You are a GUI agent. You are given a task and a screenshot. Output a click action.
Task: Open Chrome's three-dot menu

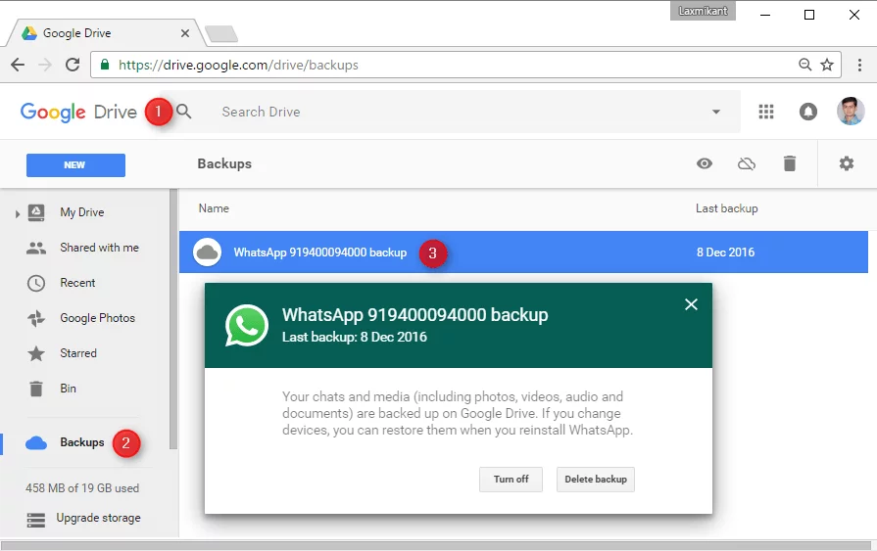(x=859, y=65)
